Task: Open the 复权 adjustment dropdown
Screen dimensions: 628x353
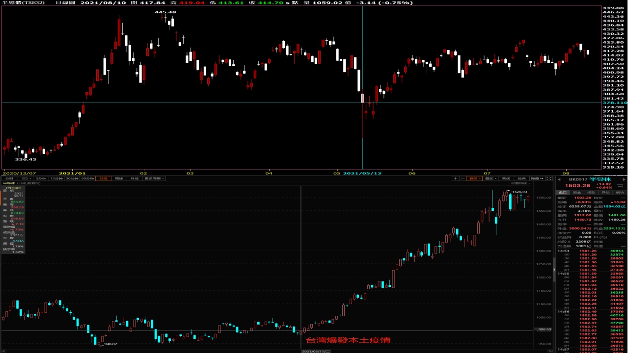Action: (474, 178)
